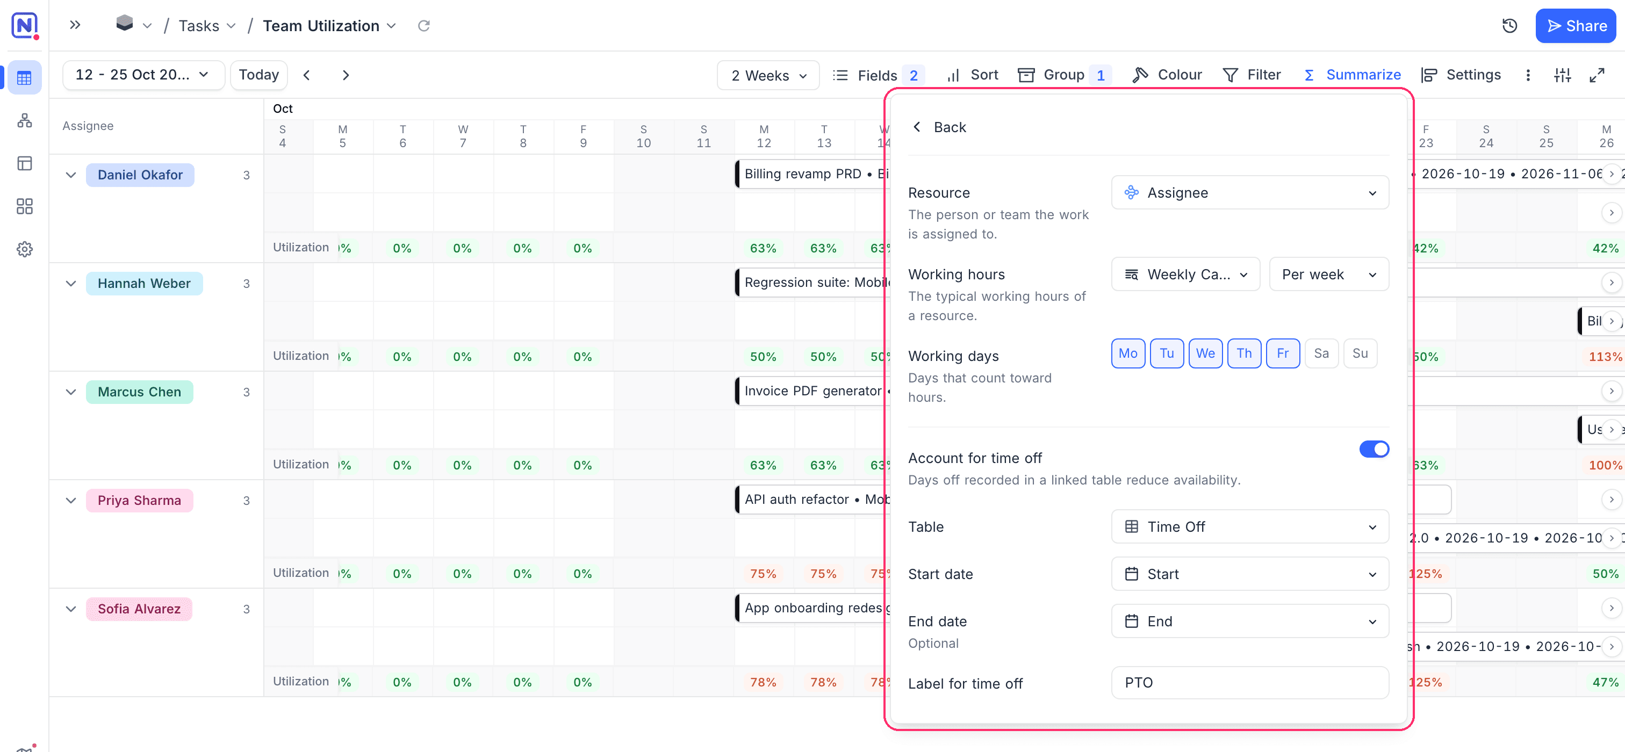Open the dashboard tiles sidebar icon
The width and height of the screenshot is (1625, 752).
coord(25,206)
